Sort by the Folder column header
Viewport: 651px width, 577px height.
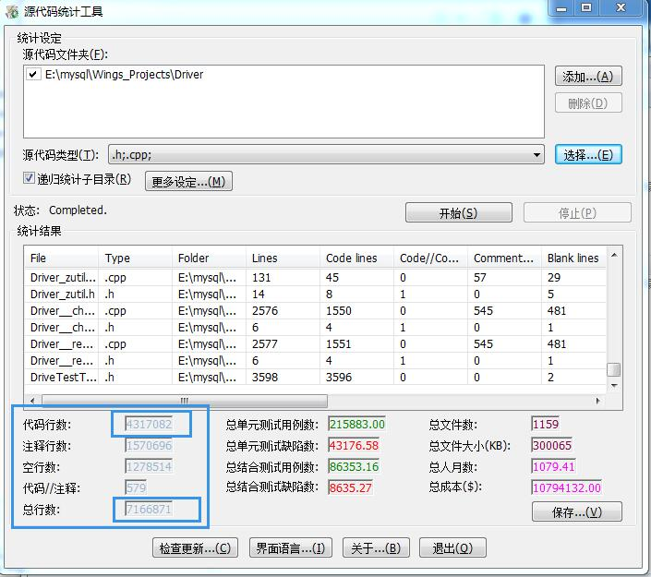(210, 258)
